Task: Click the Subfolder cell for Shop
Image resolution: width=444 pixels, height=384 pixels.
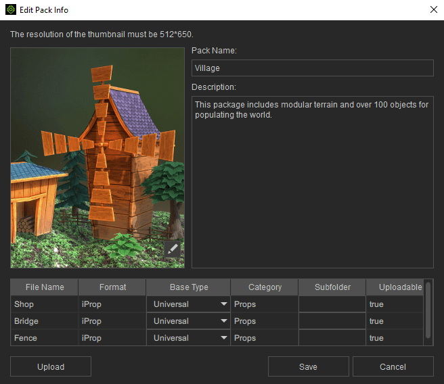Action: click(x=332, y=304)
